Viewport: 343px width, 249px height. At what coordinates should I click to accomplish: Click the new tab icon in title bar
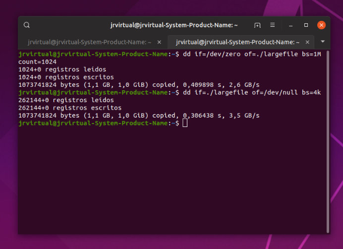tap(257, 25)
